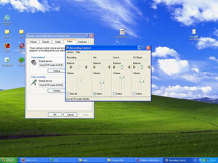Viewport: 218px width, 163px height.
Task: Open the Opera browser desktop shortcut
Action: 22,48
